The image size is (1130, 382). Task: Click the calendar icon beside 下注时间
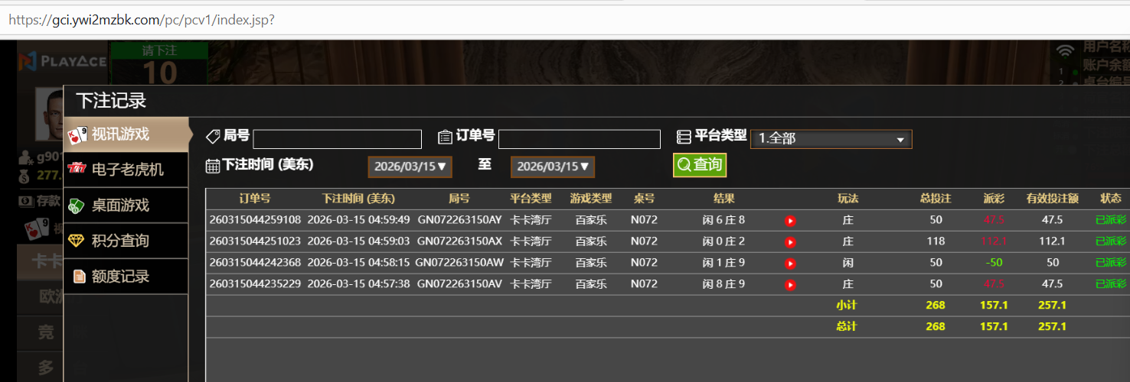213,165
